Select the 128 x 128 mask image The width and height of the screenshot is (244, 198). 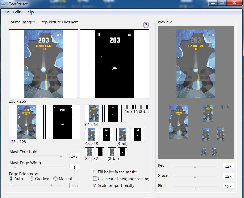pos(63,122)
